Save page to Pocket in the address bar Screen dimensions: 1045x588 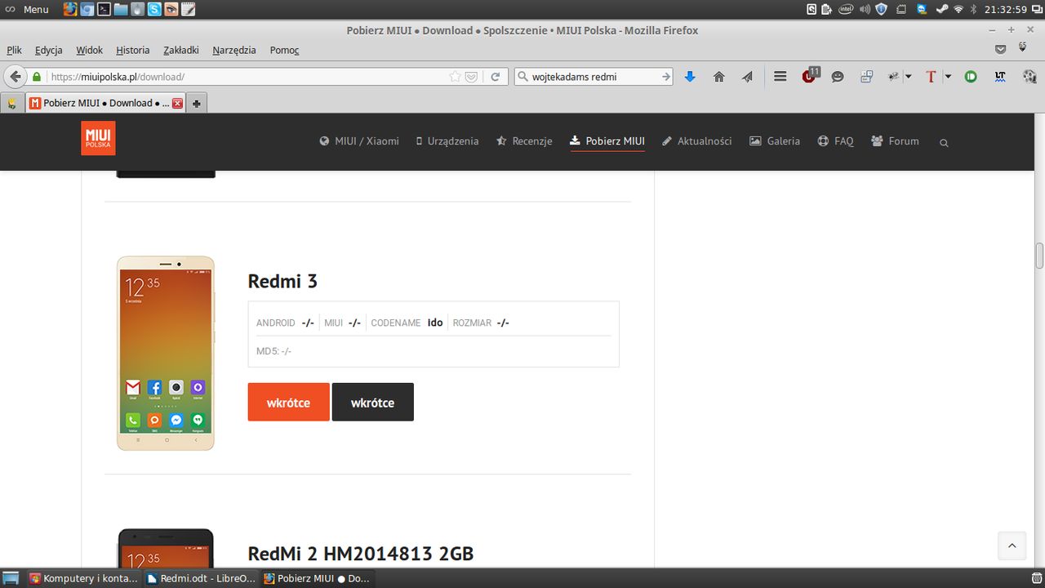[x=471, y=77]
